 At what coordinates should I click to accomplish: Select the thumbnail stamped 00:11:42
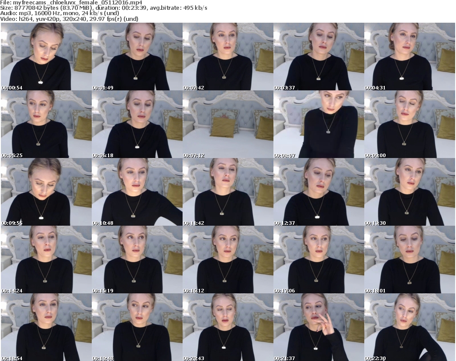coord(228,192)
